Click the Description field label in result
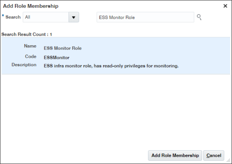 pyautogui.click(x=24, y=65)
